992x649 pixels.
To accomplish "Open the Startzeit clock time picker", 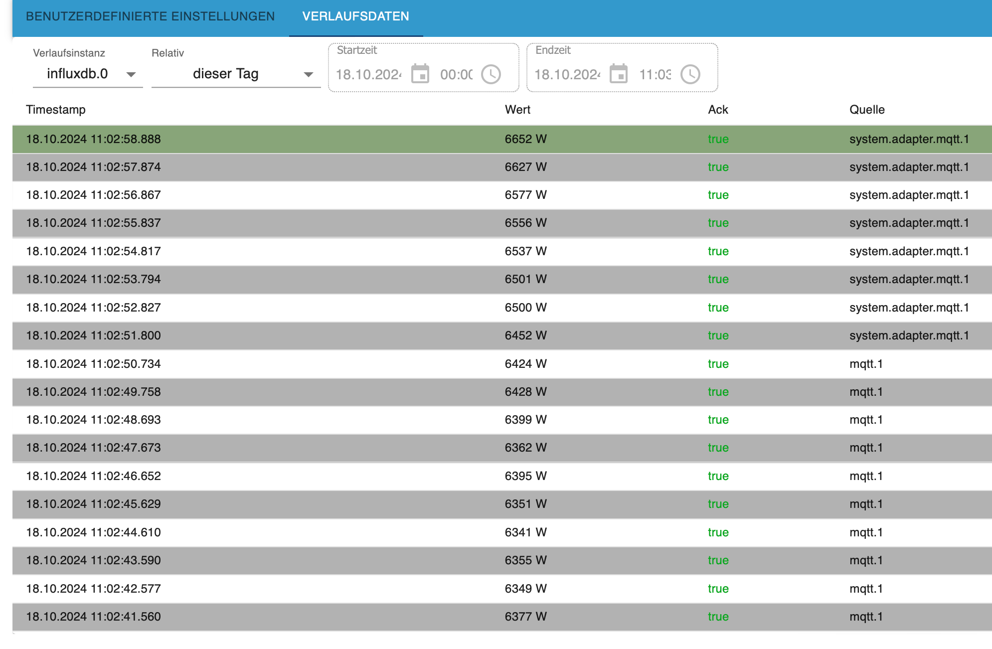I will click(491, 74).
